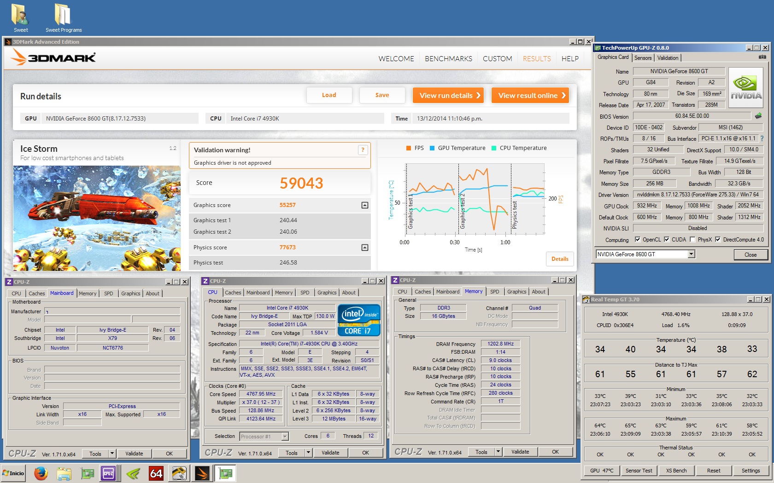Image resolution: width=774 pixels, height=483 pixels.
Task: Open the HELP tab in 3DMark
Action: coord(570,58)
